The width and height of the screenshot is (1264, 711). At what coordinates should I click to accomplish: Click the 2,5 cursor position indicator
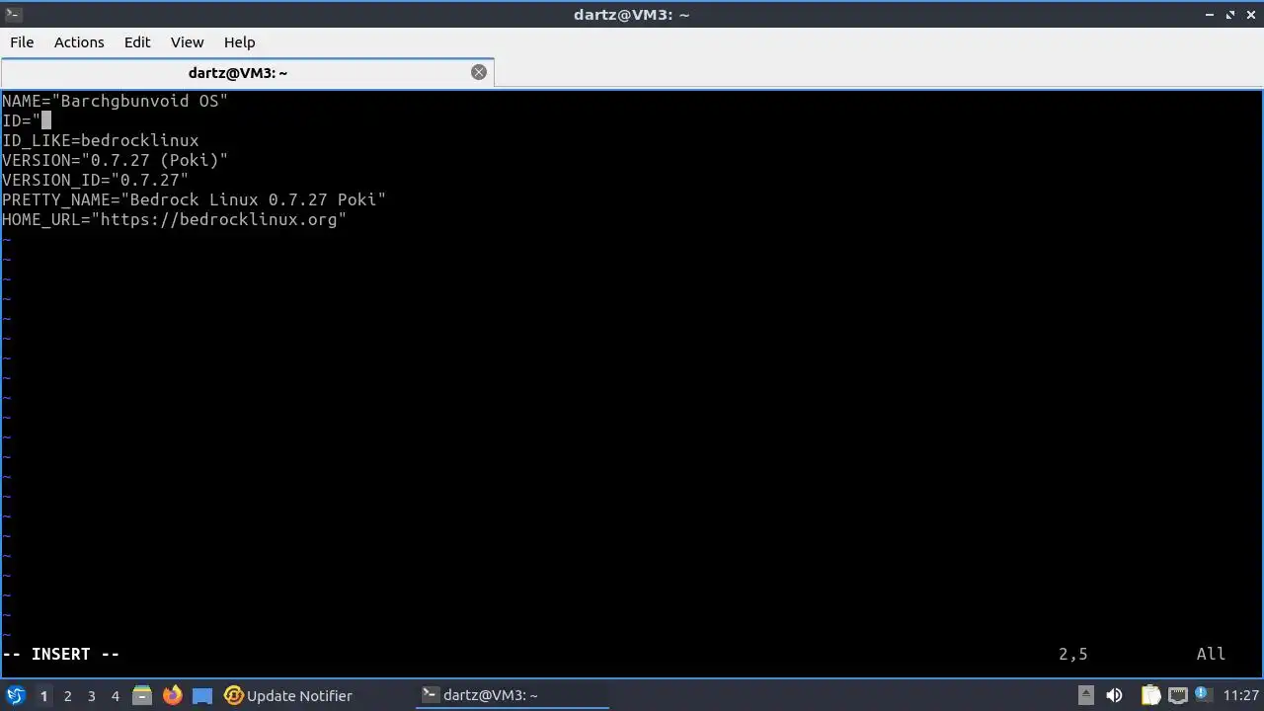click(x=1072, y=654)
